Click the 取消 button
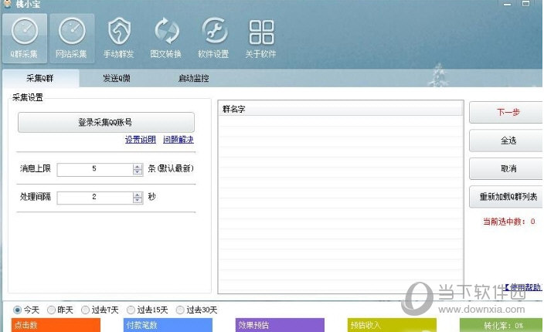The height and width of the screenshot is (332, 544). [x=507, y=169]
